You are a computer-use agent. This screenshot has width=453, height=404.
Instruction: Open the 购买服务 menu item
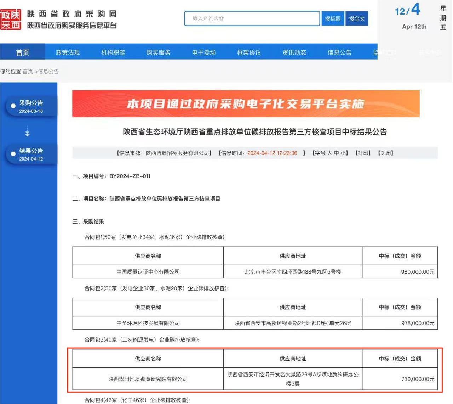159,52
